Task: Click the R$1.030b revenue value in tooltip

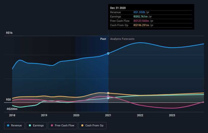Action: pos(139,12)
